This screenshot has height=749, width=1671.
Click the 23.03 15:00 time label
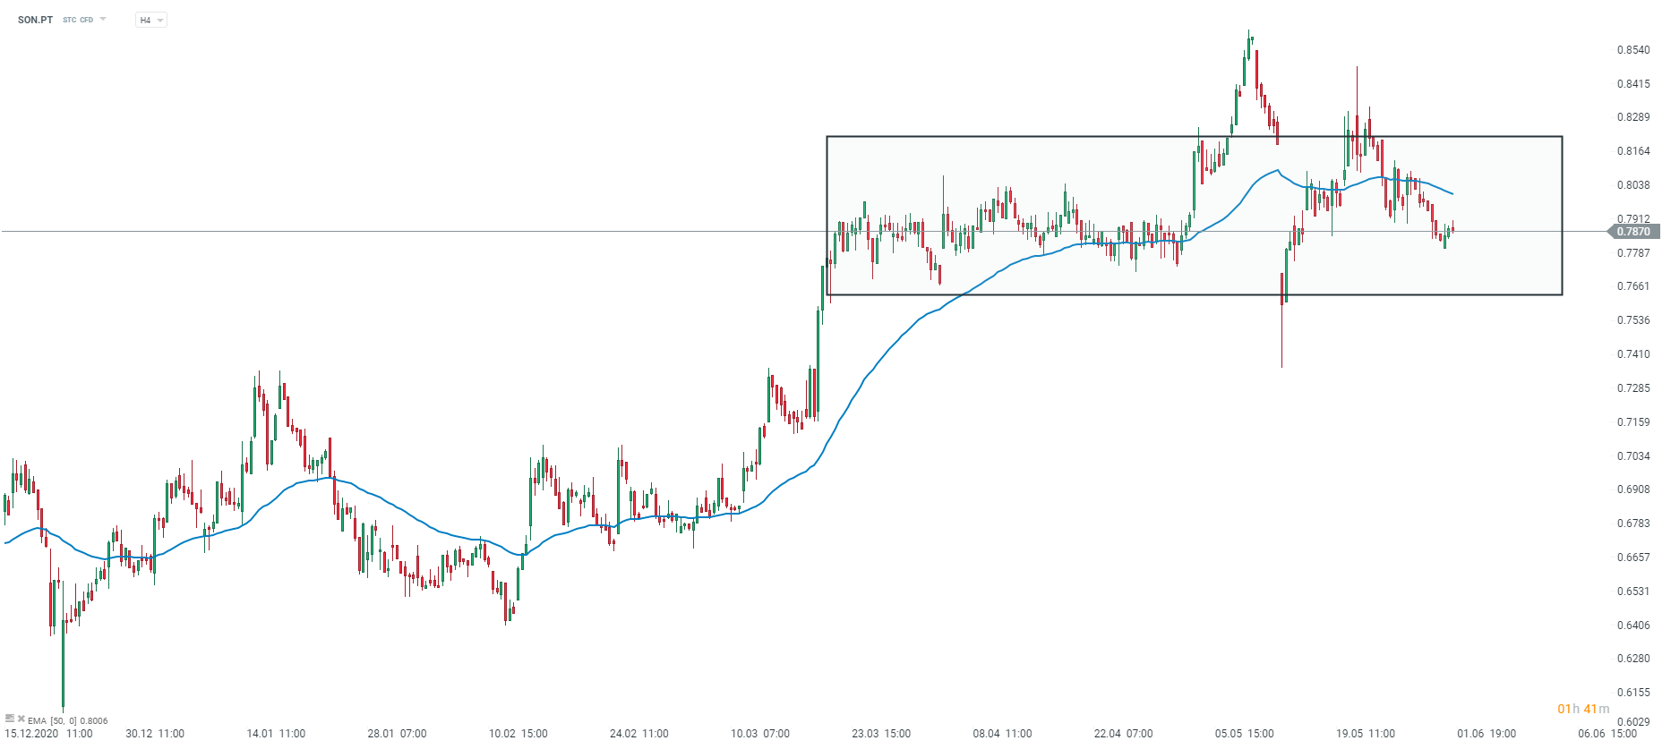[881, 734]
